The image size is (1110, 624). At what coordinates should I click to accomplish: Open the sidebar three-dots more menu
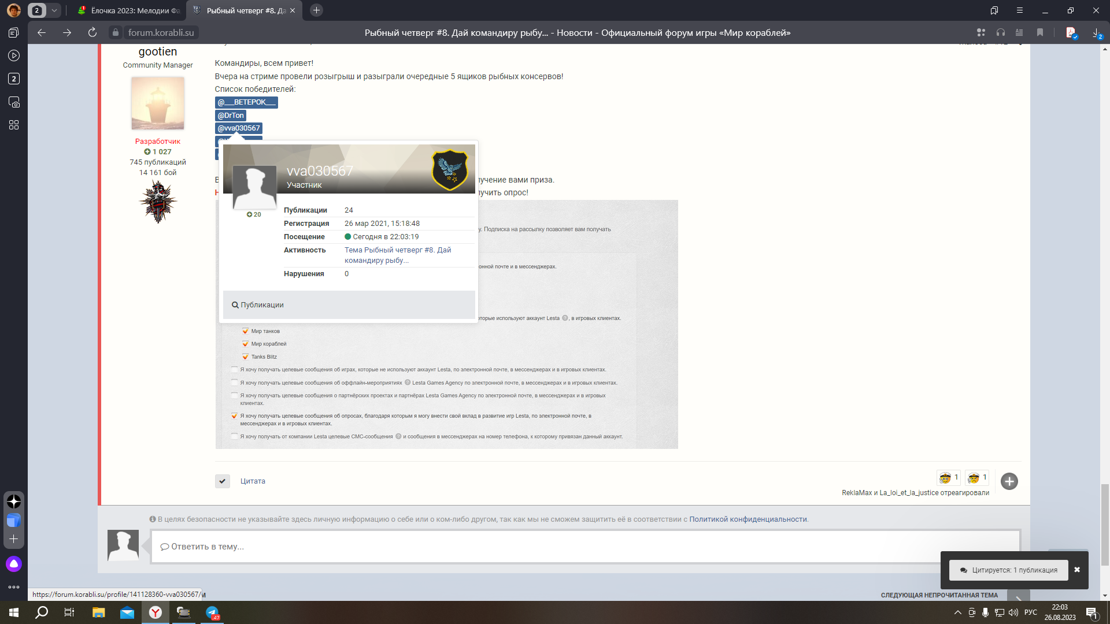[14, 587]
